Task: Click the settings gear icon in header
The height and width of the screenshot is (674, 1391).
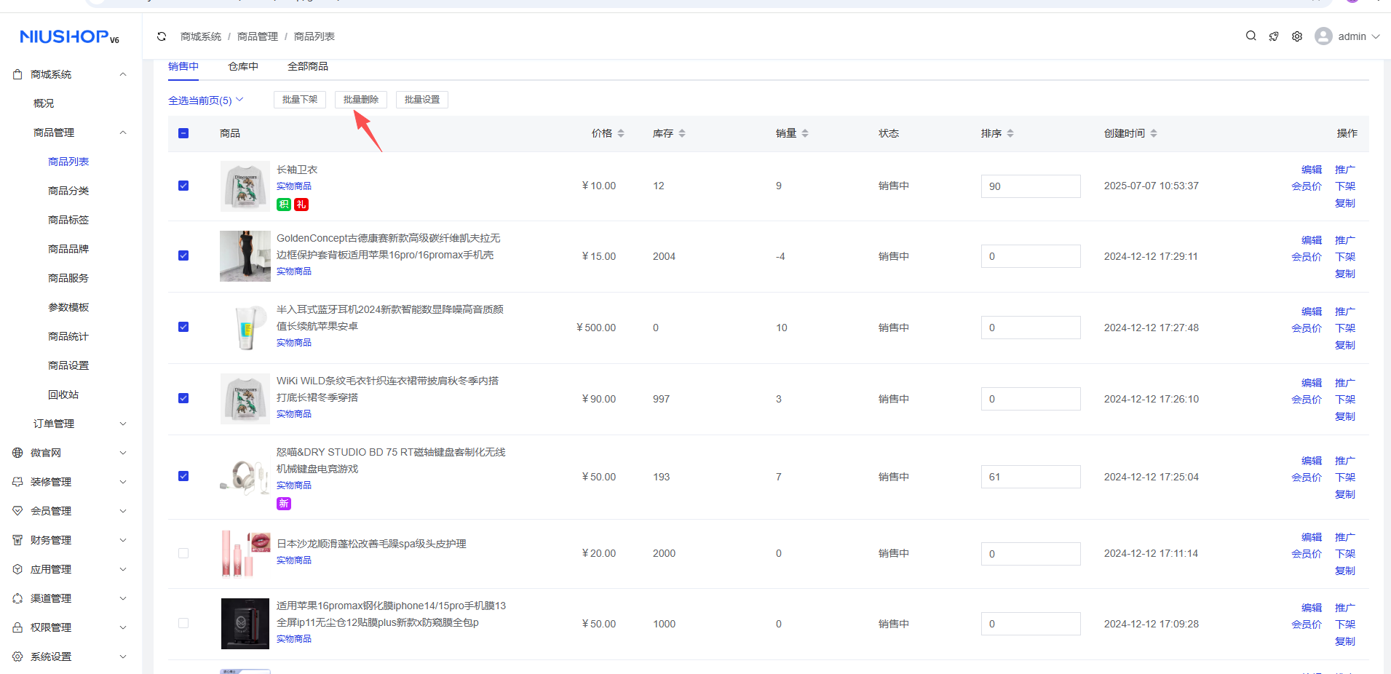Action: pos(1296,36)
